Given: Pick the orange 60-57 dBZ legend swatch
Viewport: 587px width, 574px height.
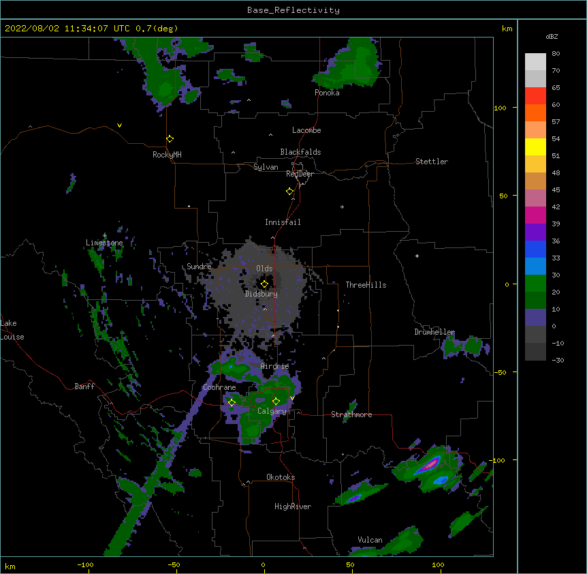Looking at the screenshot, I should click(535, 112).
